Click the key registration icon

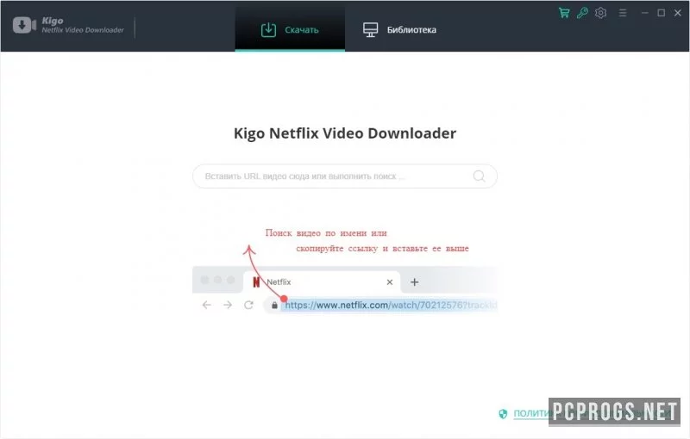tap(583, 13)
